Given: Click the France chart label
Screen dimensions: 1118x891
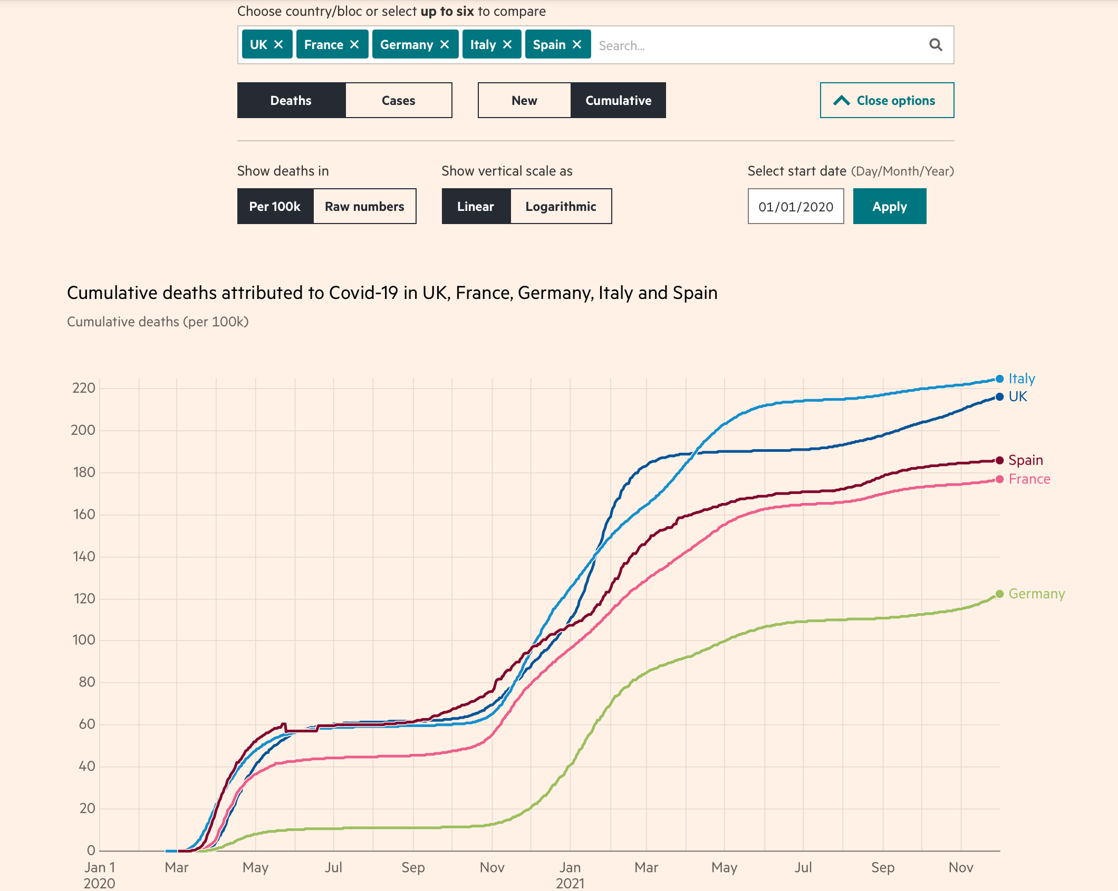Looking at the screenshot, I should (1029, 479).
